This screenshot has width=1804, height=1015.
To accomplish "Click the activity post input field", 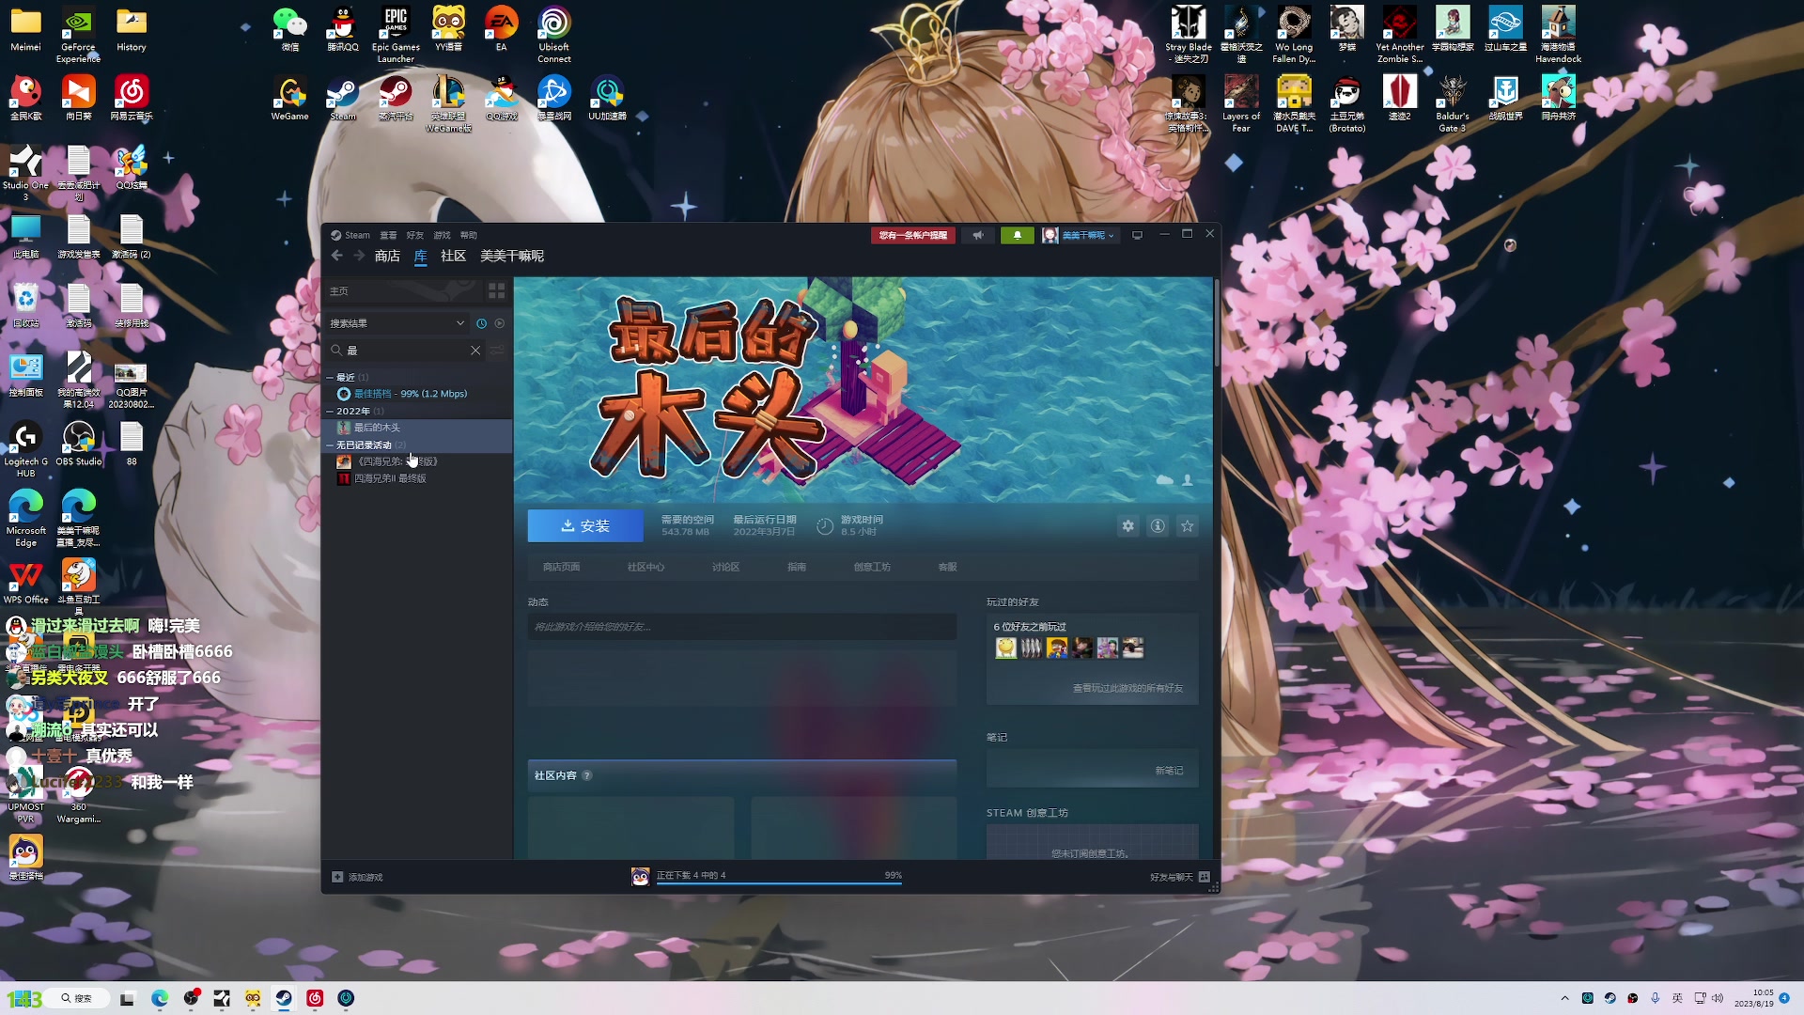I will [x=742, y=627].
